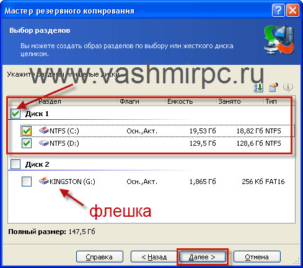Screen dimensions: 303x268
Task: Click the sort A-Z icon
Action: 258,88
